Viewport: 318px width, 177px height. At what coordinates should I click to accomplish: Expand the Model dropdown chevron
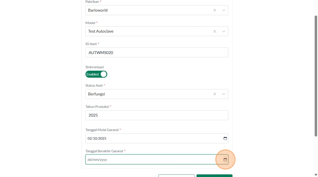point(224,31)
